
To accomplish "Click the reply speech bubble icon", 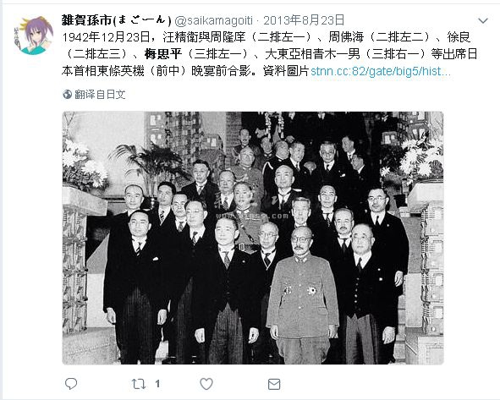I will tap(71, 383).
